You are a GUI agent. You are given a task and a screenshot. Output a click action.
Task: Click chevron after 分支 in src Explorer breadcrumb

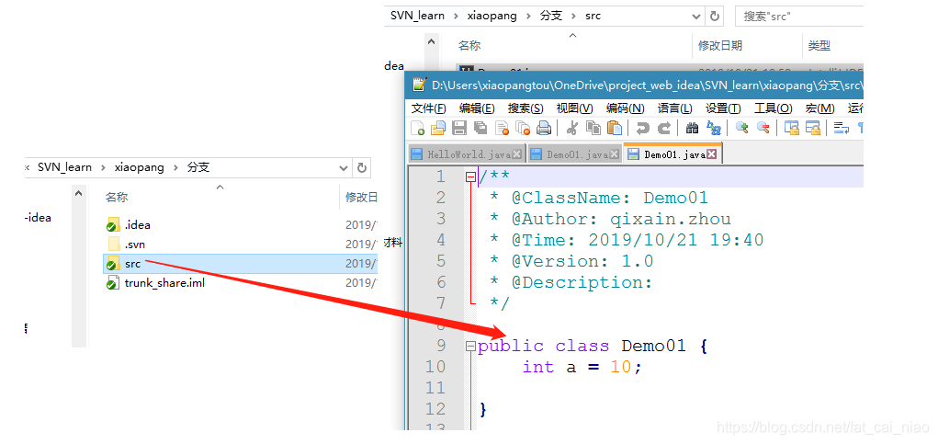[573, 17]
